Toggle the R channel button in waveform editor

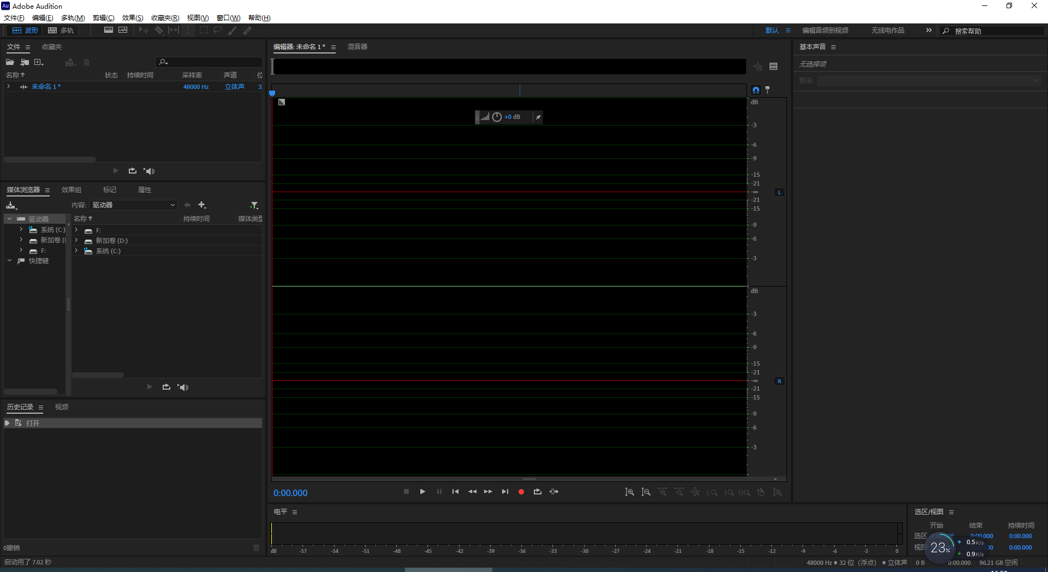click(x=779, y=381)
